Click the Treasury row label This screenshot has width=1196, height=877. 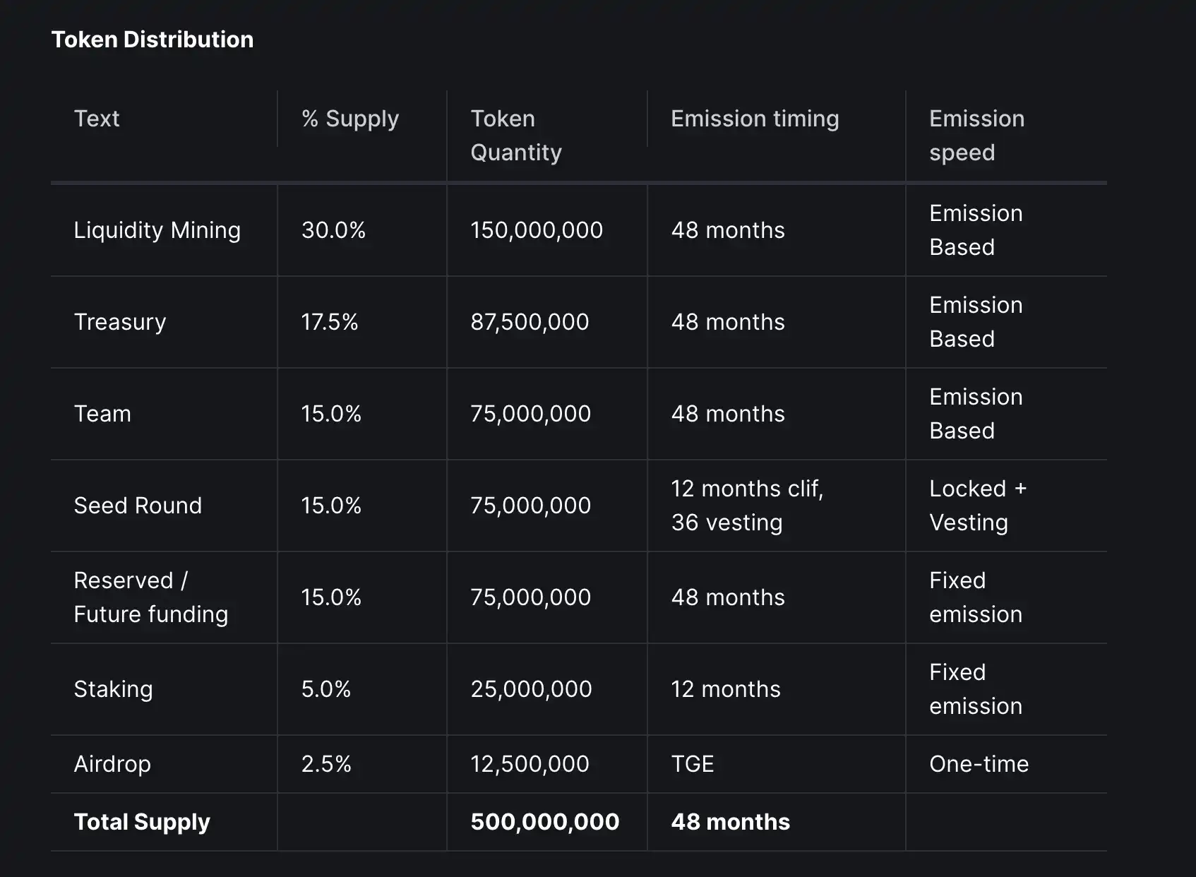[x=120, y=322]
